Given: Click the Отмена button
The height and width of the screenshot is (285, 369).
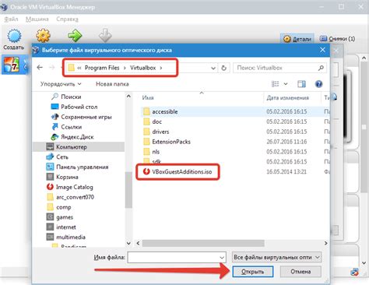Looking at the screenshot, I should (300, 272).
